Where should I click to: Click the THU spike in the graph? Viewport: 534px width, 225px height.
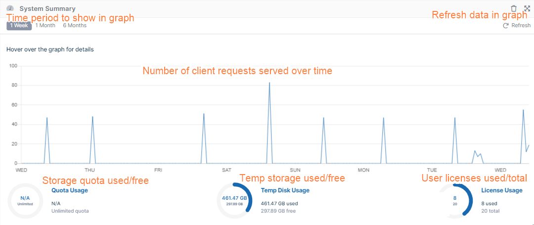pyautogui.click(x=92, y=118)
